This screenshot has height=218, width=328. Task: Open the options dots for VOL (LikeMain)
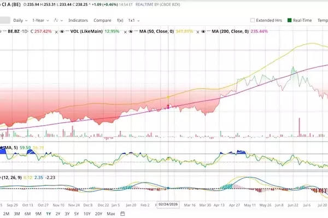(67, 31)
